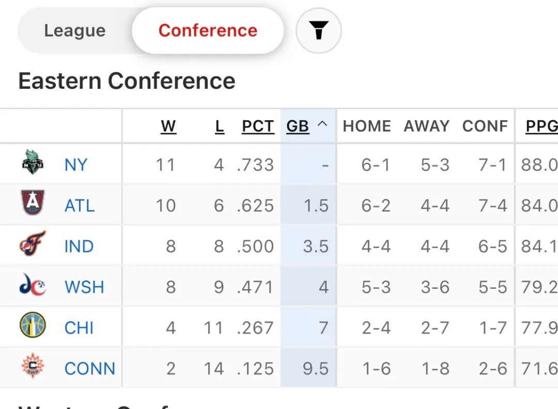
Task: Sort table by PPG column header
Action: click(541, 125)
